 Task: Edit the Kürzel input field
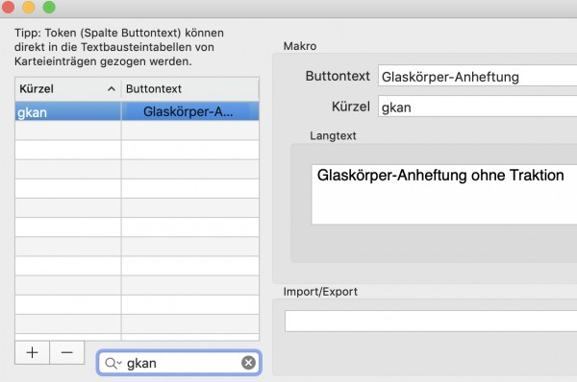pyautogui.click(x=478, y=107)
